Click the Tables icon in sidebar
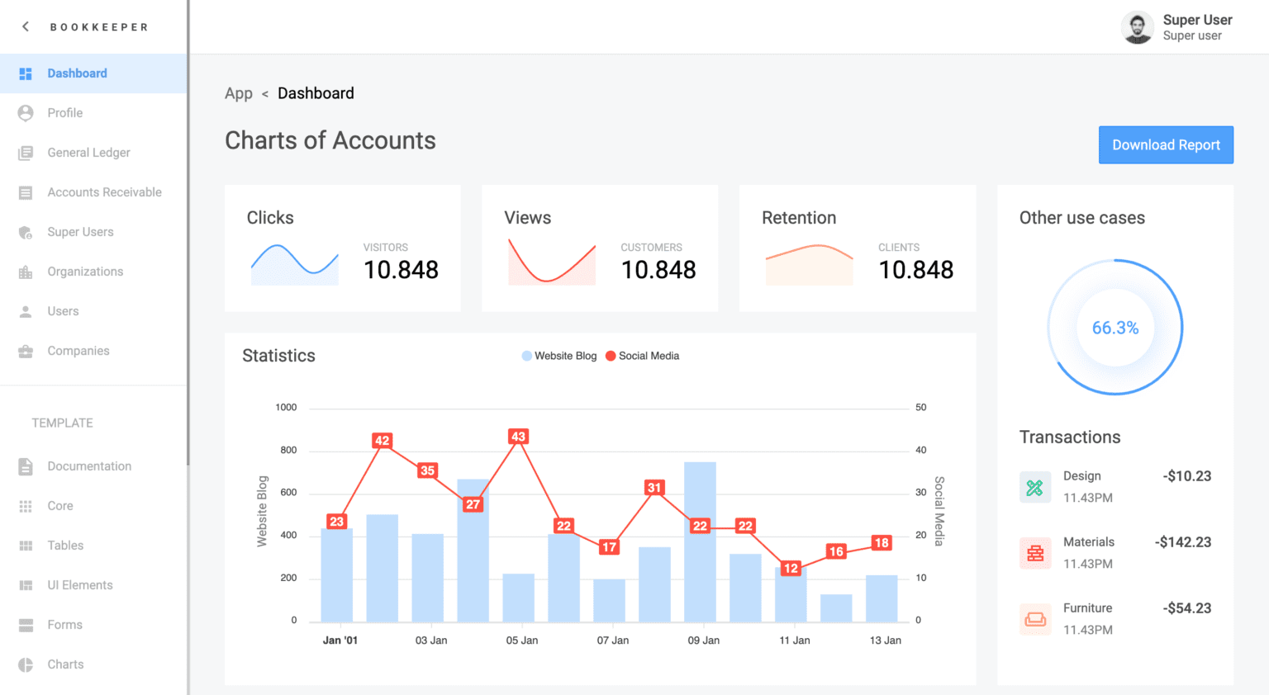 pos(26,546)
